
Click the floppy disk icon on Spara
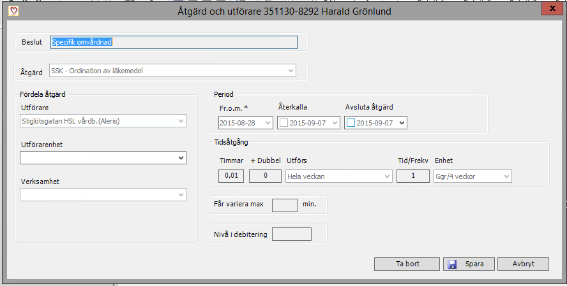(x=452, y=264)
